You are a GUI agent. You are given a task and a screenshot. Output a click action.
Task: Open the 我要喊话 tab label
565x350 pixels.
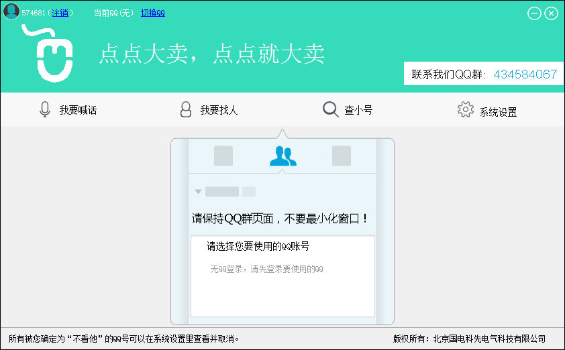click(x=78, y=110)
